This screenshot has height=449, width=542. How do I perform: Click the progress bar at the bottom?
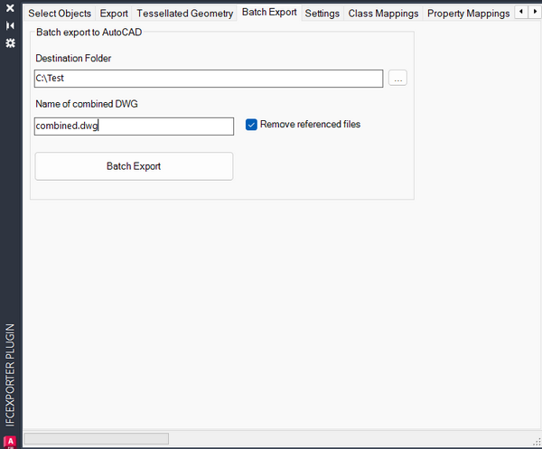[x=97, y=439]
